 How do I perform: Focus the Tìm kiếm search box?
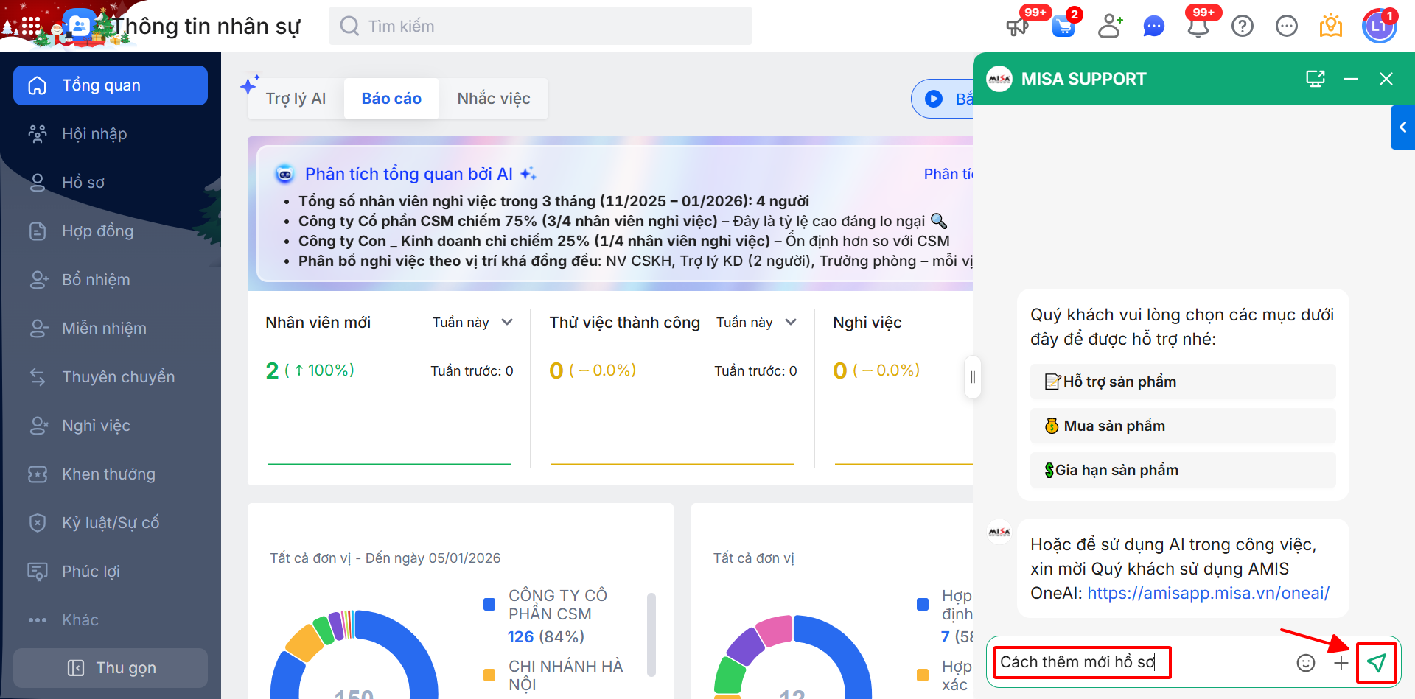540,27
